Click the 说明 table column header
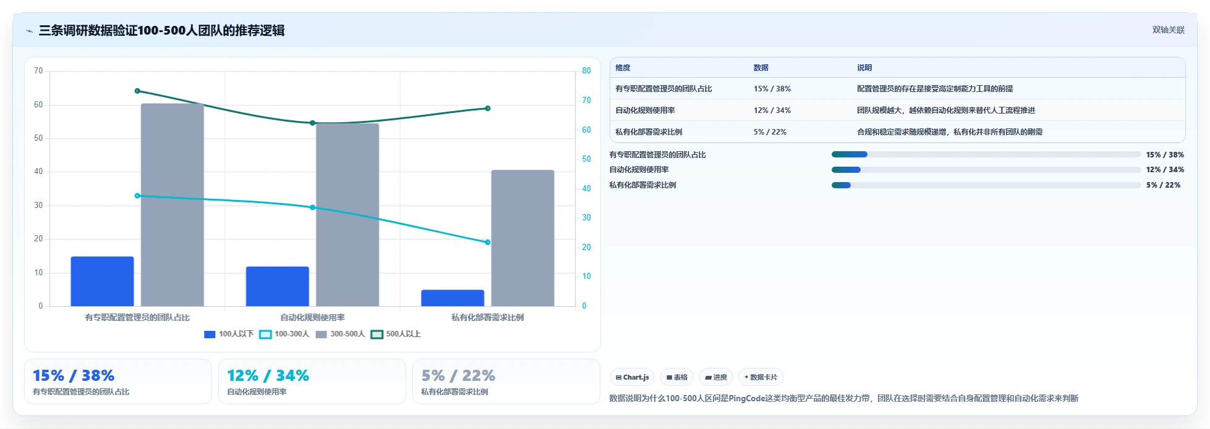This screenshot has height=429, width=1210. (864, 68)
